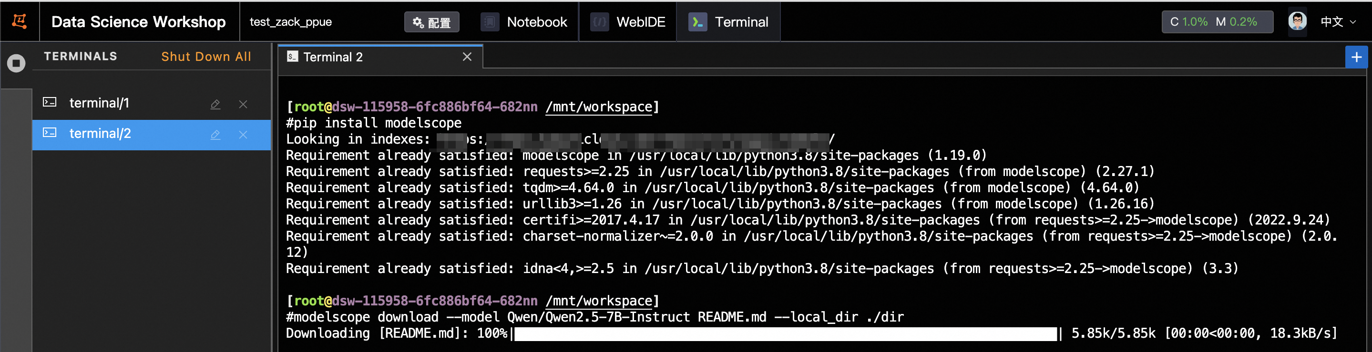This screenshot has height=352, width=1372.
Task: Click the Data Science Workshop logo icon
Action: (20, 21)
